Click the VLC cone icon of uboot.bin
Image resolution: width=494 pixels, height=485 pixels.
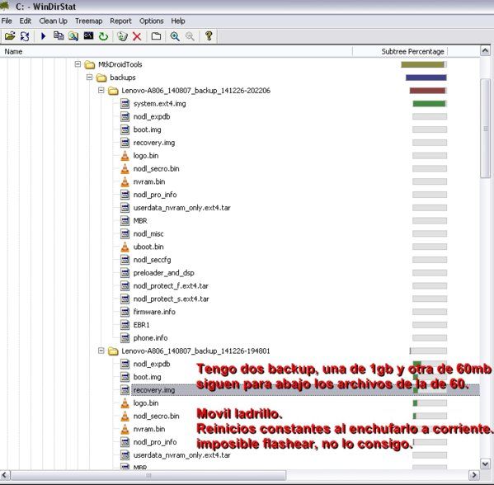(x=125, y=247)
